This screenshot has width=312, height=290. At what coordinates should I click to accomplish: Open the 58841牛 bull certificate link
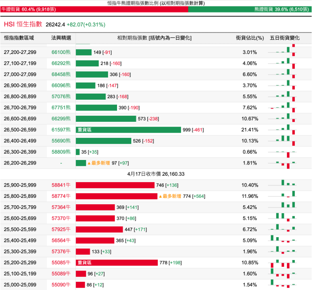pyautogui.click(x=61, y=185)
